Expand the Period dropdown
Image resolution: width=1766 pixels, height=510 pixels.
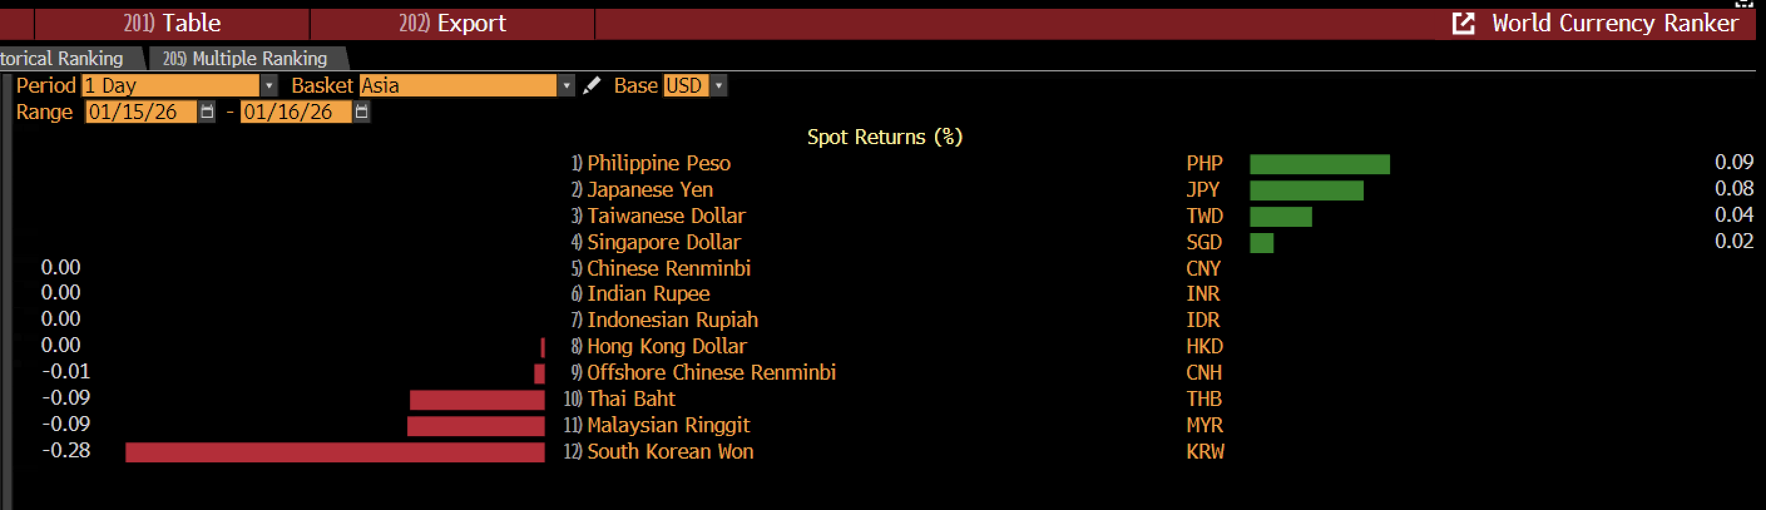[269, 86]
